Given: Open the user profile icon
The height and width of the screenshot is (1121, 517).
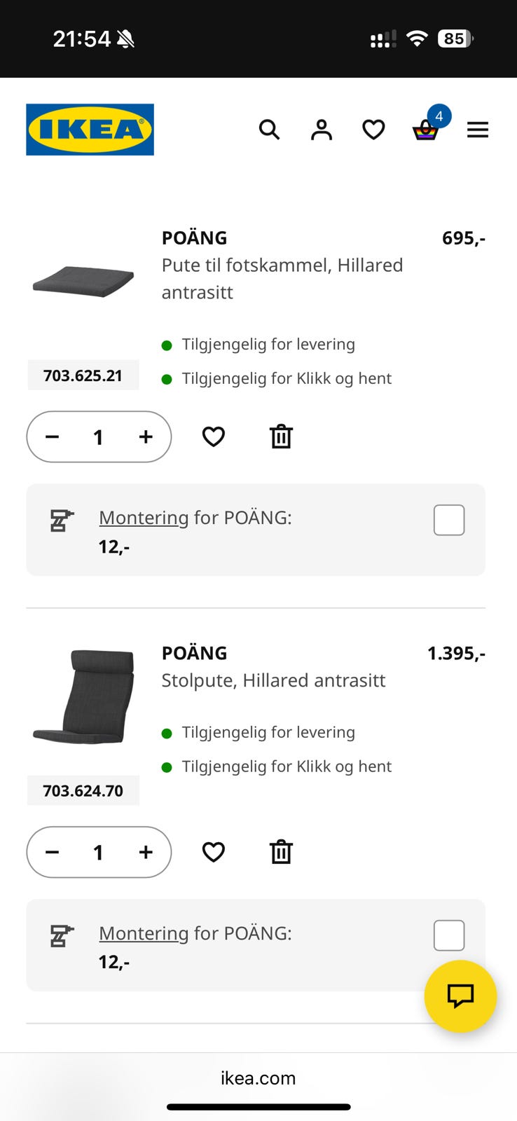Looking at the screenshot, I should pyautogui.click(x=322, y=130).
